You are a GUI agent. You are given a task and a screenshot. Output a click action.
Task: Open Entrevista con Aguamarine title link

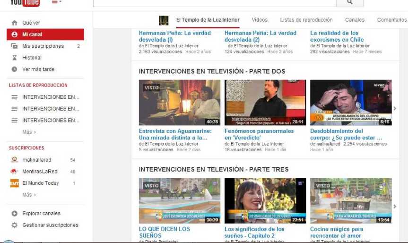click(x=175, y=134)
